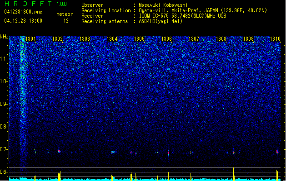Click the 1307 time marker

(194, 39)
